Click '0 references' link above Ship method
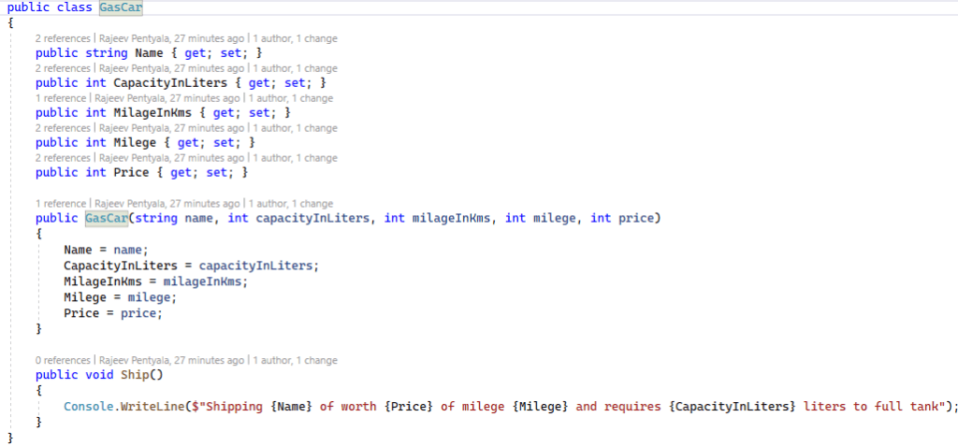958x446 pixels. click(63, 360)
